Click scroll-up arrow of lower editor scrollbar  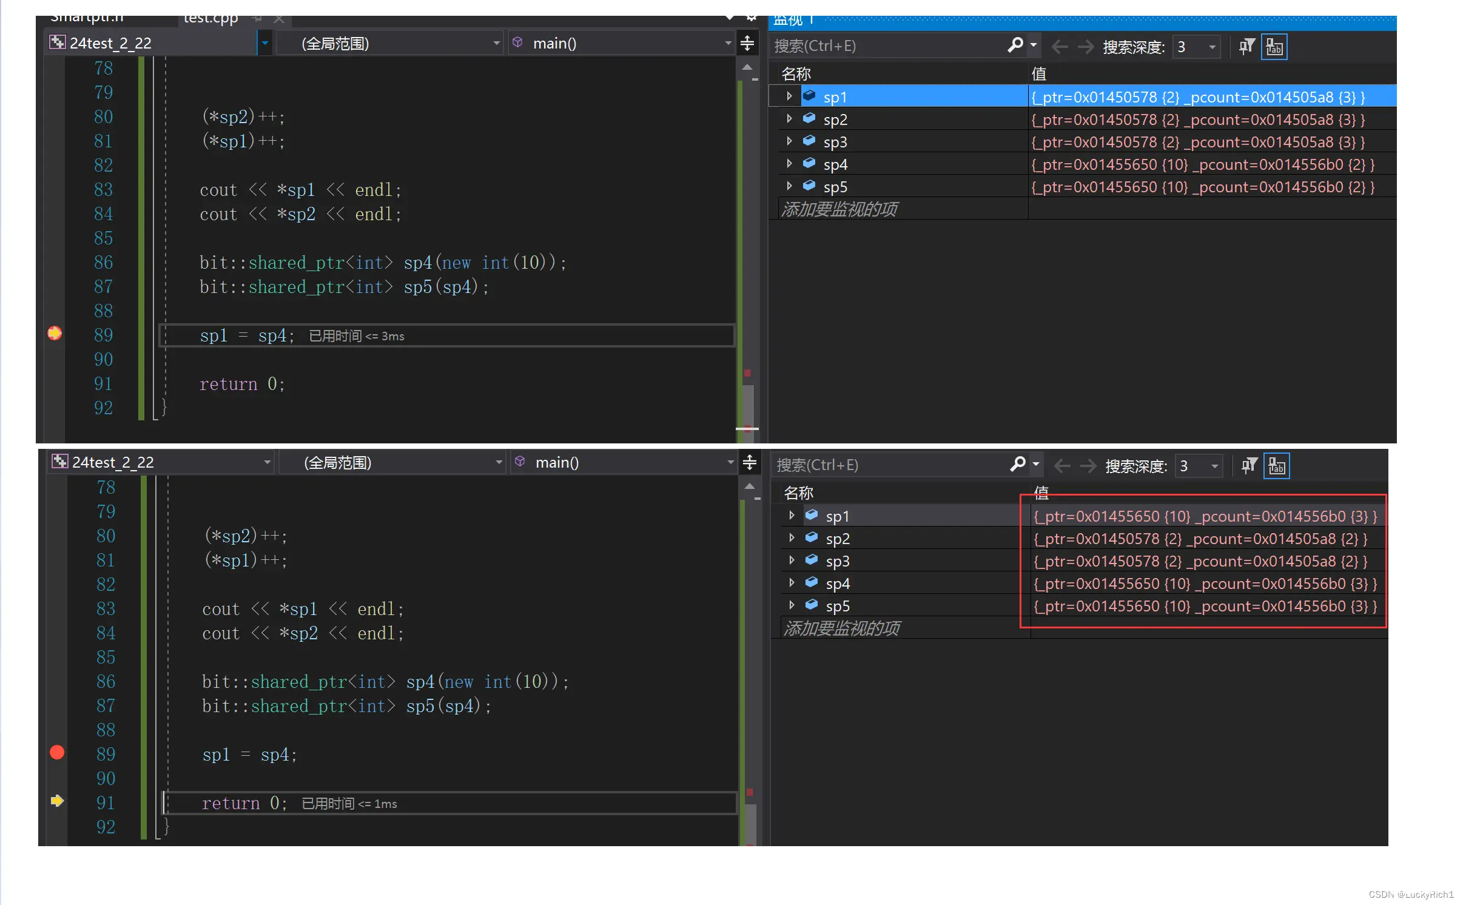[750, 486]
